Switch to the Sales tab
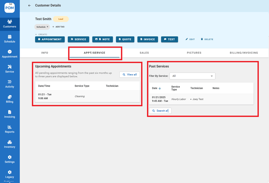 point(144,53)
